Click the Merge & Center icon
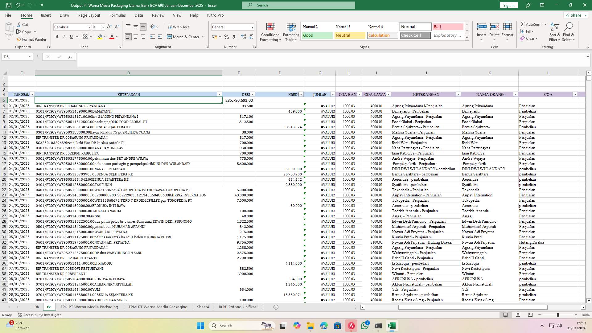 (x=170, y=37)
